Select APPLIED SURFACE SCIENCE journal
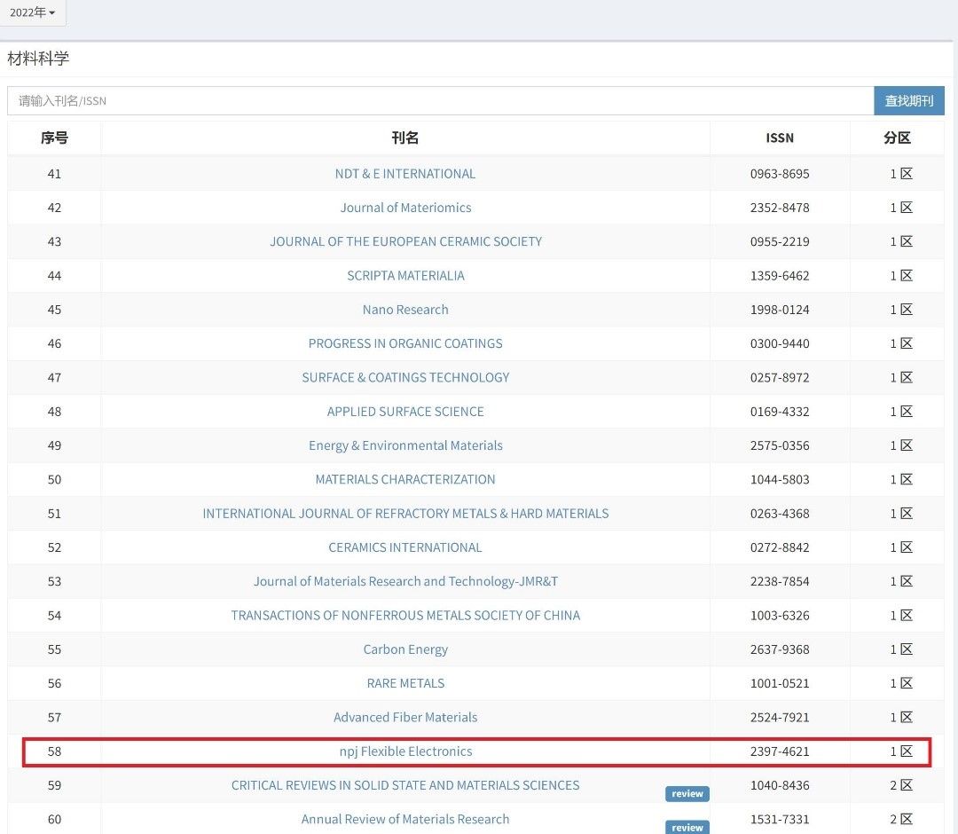Screen dimensions: 958x834 tap(405, 412)
